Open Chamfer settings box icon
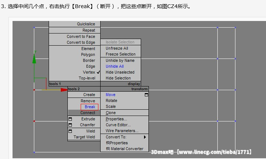Screen dimensions: 266x159 (70, 125)
